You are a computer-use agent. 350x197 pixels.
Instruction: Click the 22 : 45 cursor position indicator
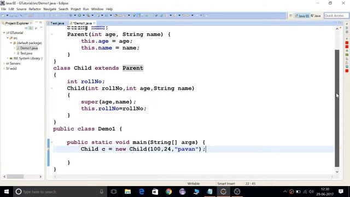[x=250, y=184]
